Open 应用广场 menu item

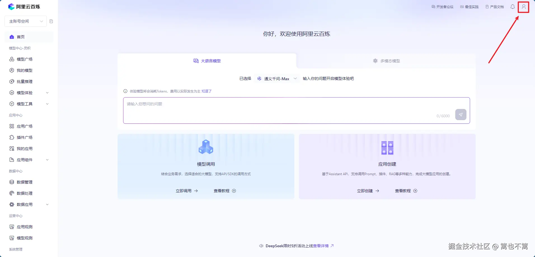[x=29, y=126]
